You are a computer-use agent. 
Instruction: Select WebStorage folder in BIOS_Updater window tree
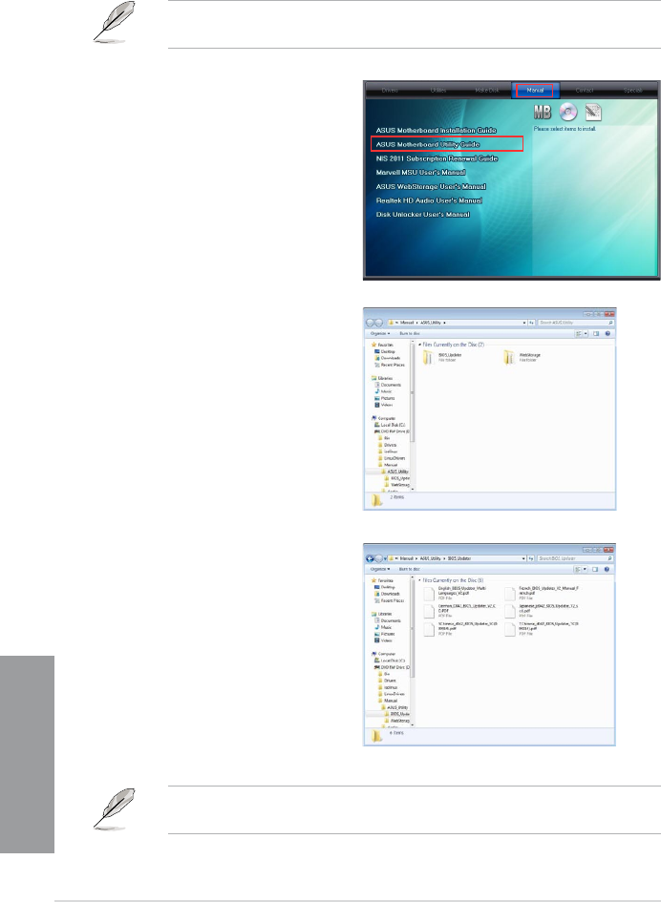(x=396, y=721)
